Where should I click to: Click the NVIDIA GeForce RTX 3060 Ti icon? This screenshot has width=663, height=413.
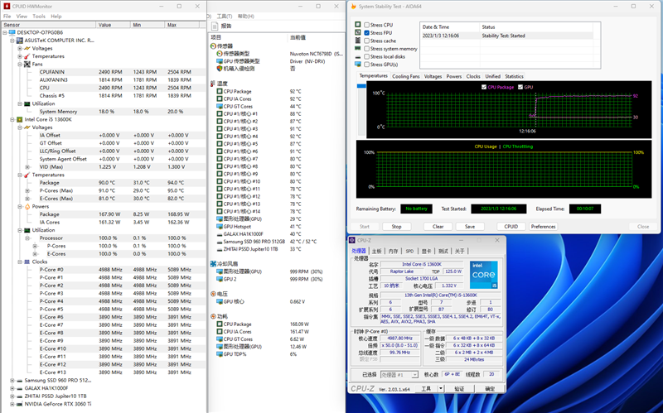pyautogui.click(x=20, y=404)
